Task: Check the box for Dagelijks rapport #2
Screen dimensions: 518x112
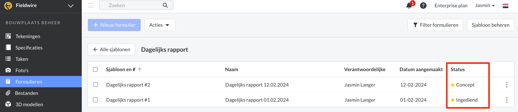Action: coord(95,85)
